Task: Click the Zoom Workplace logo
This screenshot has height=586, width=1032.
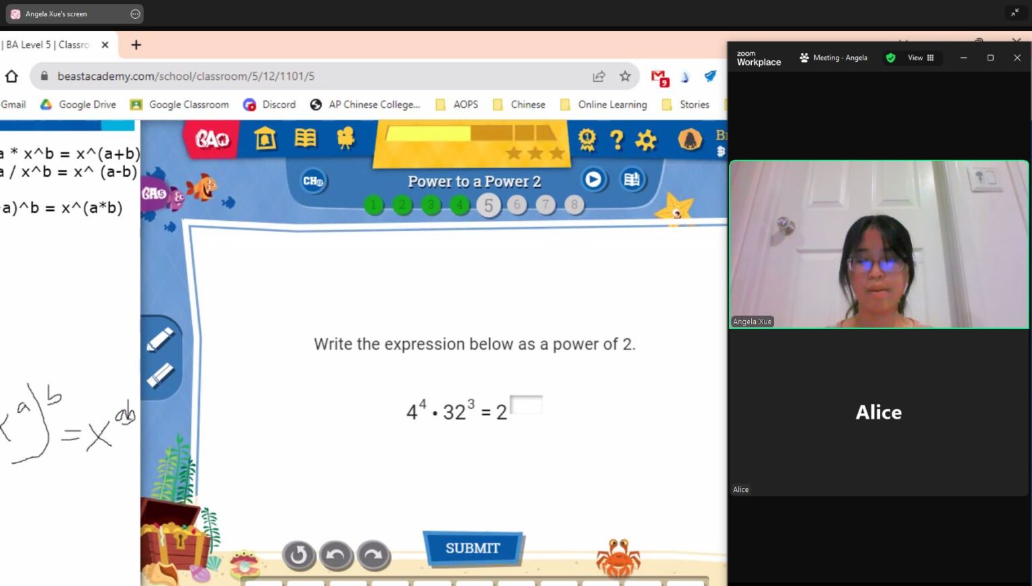Action: pos(759,58)
